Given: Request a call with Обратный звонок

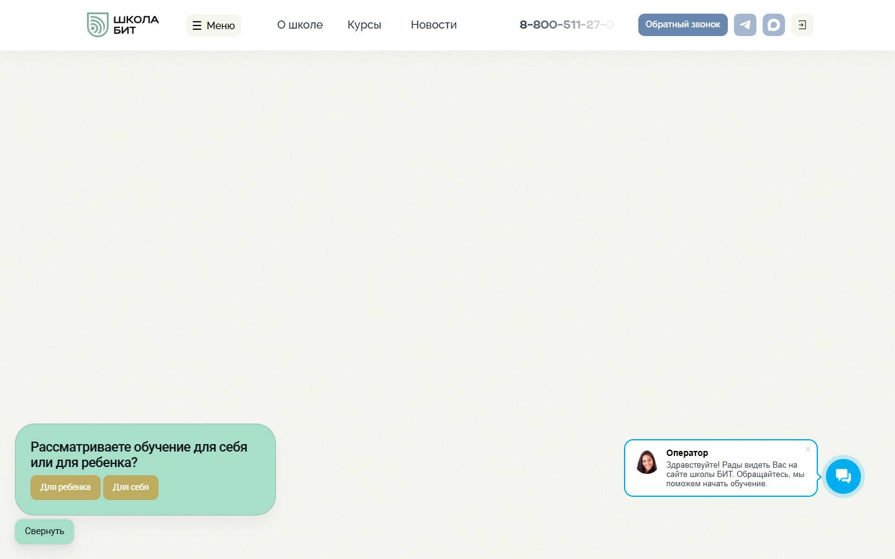Looking at the screenshot, I should [x=682, y=25].
